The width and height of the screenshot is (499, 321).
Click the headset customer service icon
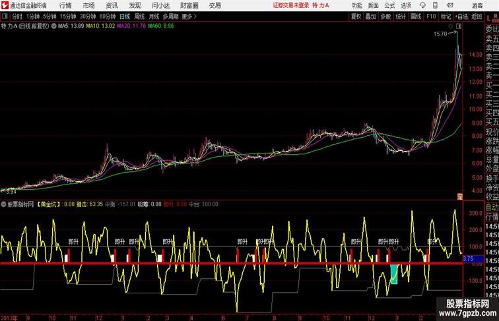pyautogui.click(x=422, y=5)
